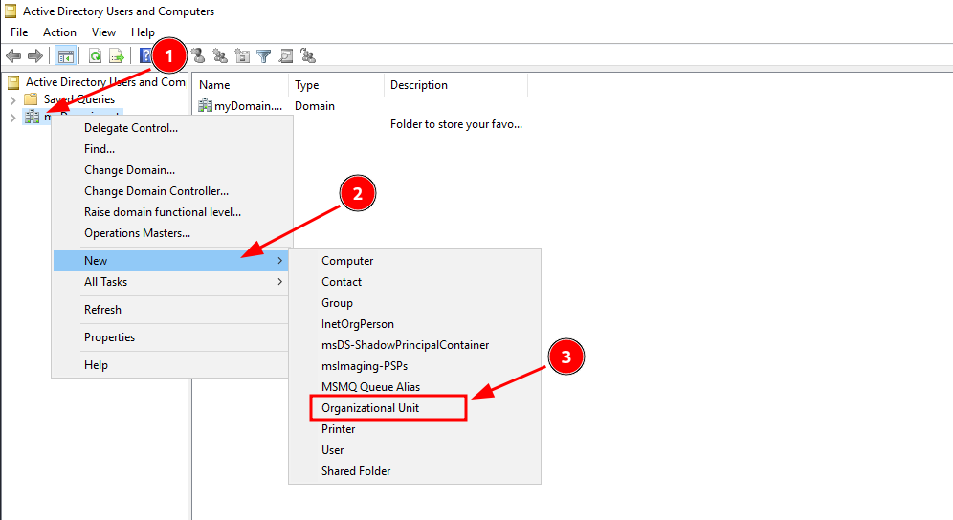Image resolution: width=953 pixels, height=520 pixels.
Task: Click the root console tree book icon
Action: (x=12, y=82)
